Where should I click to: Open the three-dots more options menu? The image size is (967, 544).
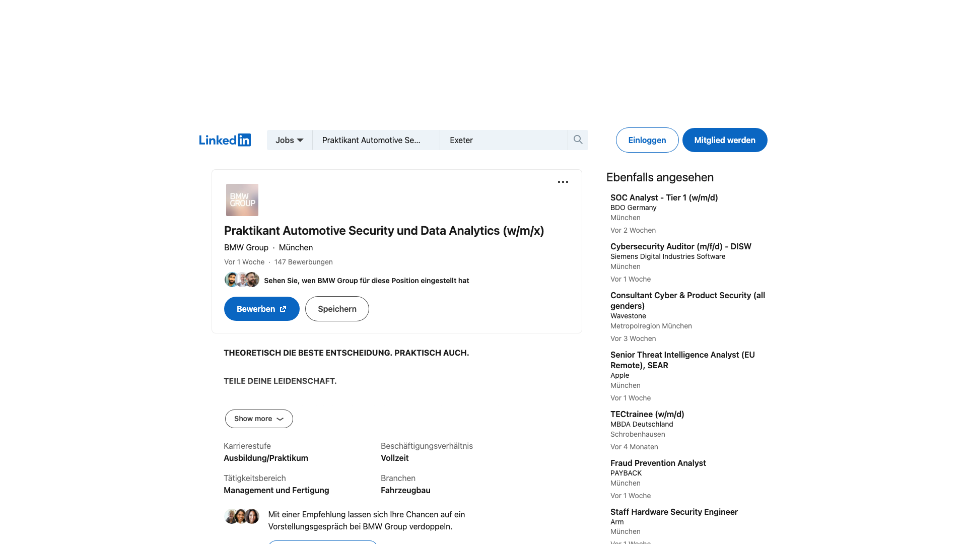(x=563, y=182)
